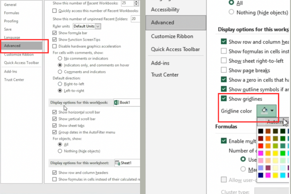Image resolution: width=291 pixels, height=194 pixels.
Task: Select Nothing (hide objects) in enlarged view
Action: pyautogui.click(x=231, y=12)
